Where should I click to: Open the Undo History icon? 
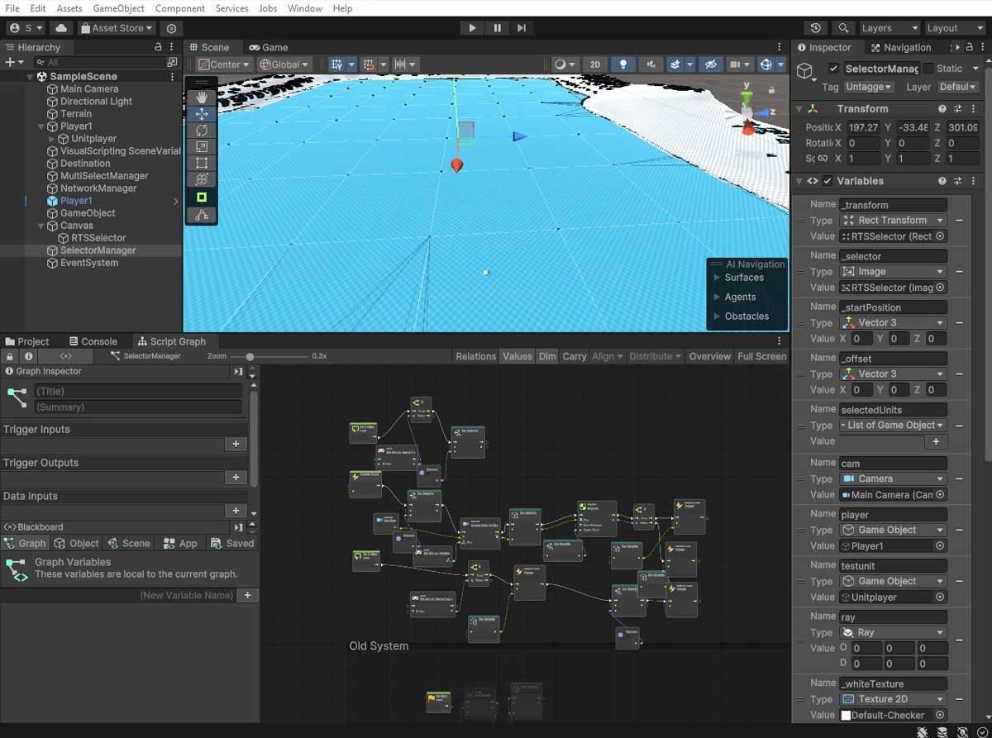pyautogui.click(x=816, y=28)
